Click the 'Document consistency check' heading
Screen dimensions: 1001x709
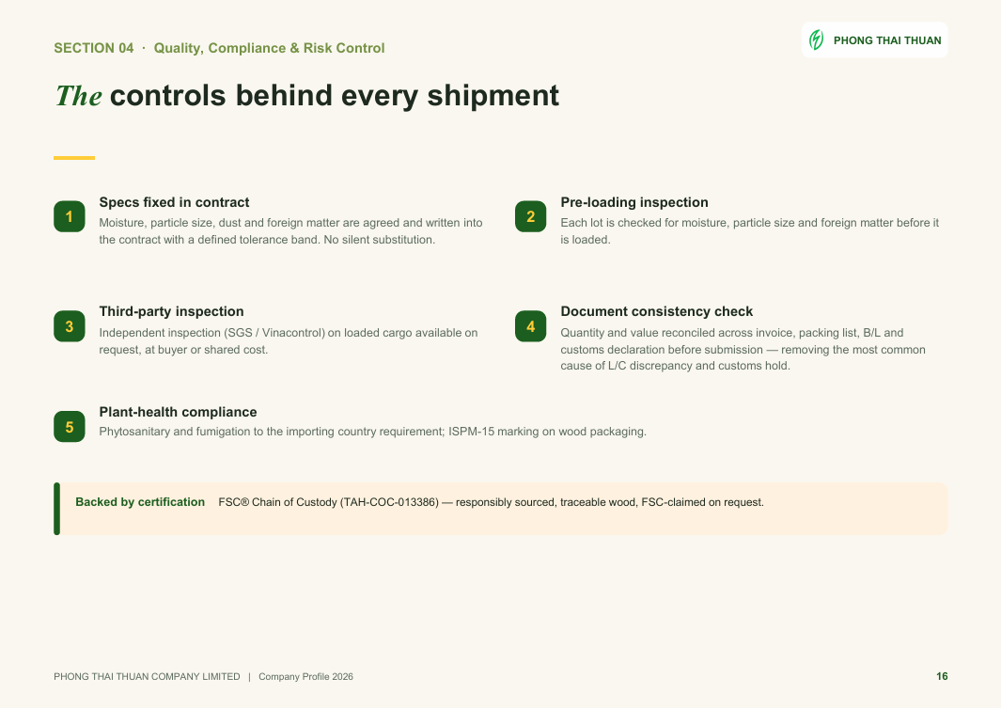coord(656,311)
